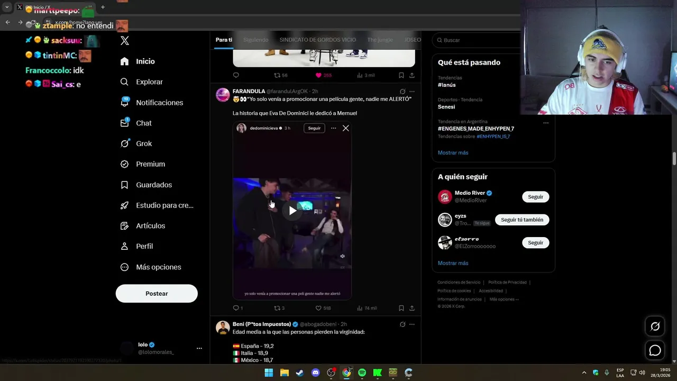Switch to Siguiendo tab
677x381 pixels.
click(256, 40)
